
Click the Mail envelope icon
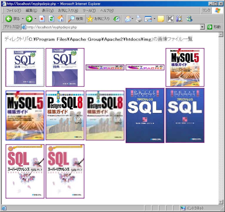coord(128,19)
